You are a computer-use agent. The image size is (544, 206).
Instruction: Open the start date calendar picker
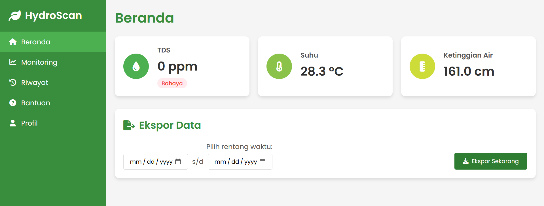[178, 161]
